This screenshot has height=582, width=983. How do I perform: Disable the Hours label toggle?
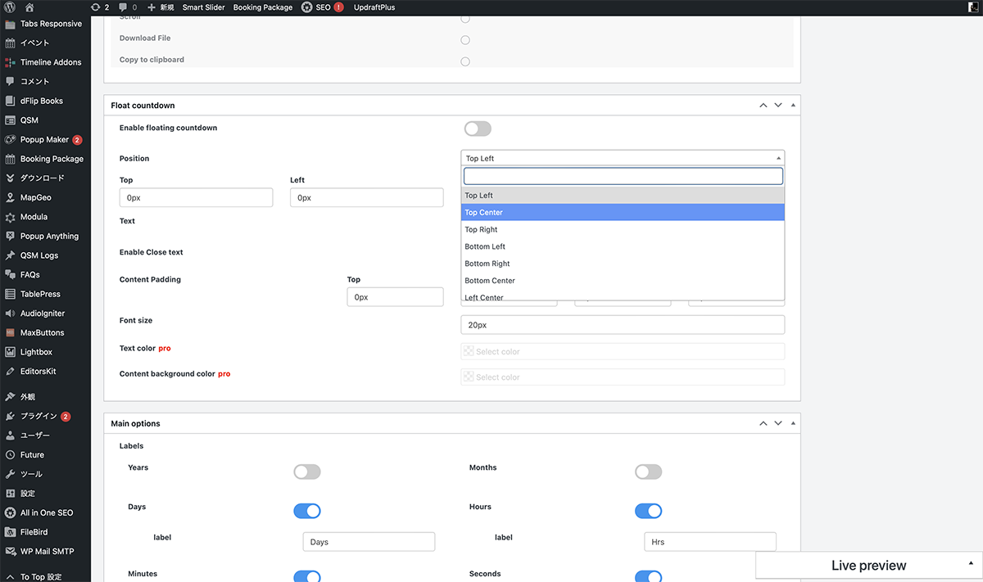(x=648, y=511)
